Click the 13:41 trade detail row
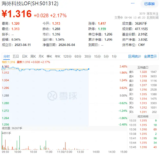Screen dimensions: 160x154 [x=143, y=138]
